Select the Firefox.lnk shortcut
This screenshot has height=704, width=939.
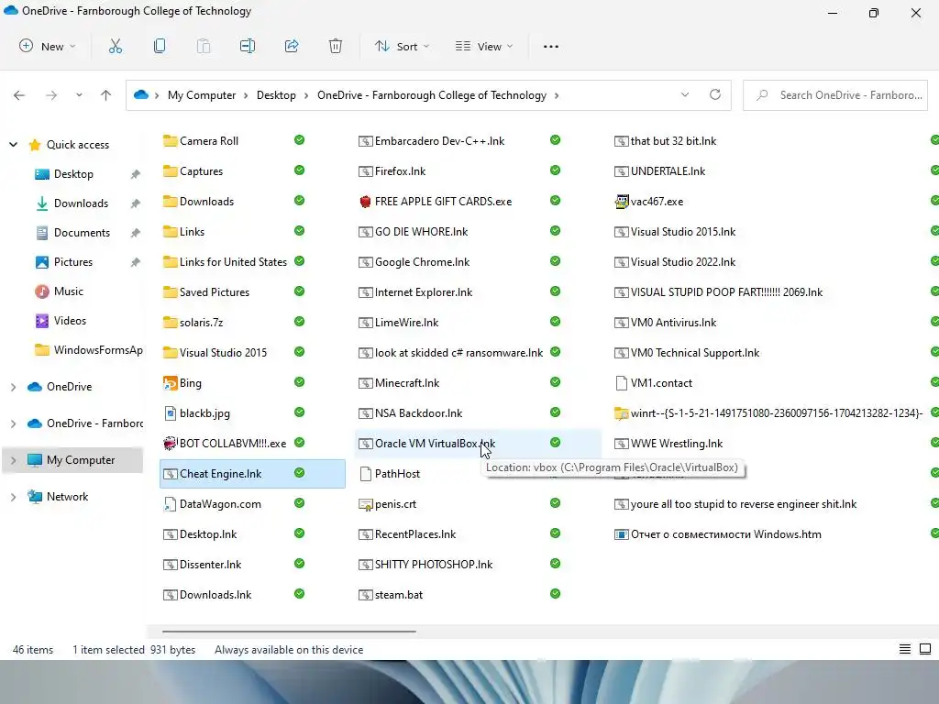click(392, 171)
